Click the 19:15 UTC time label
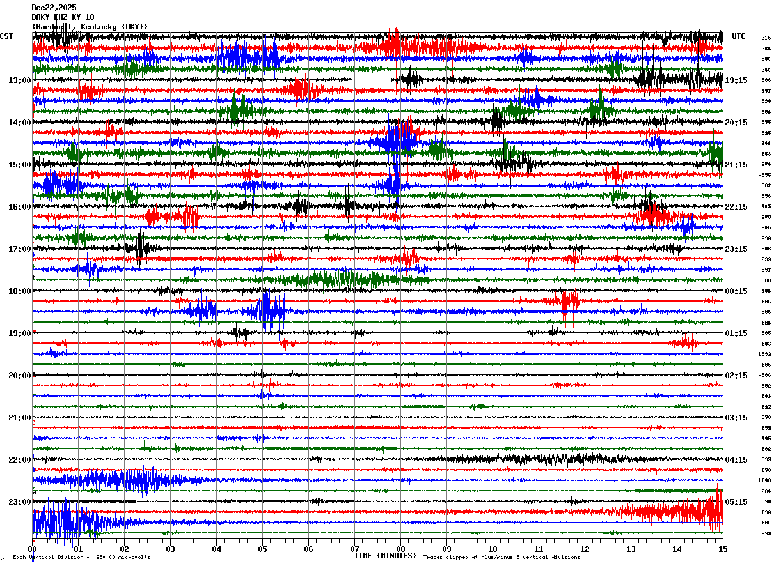774x566 pixels. (x=736, y=80)
